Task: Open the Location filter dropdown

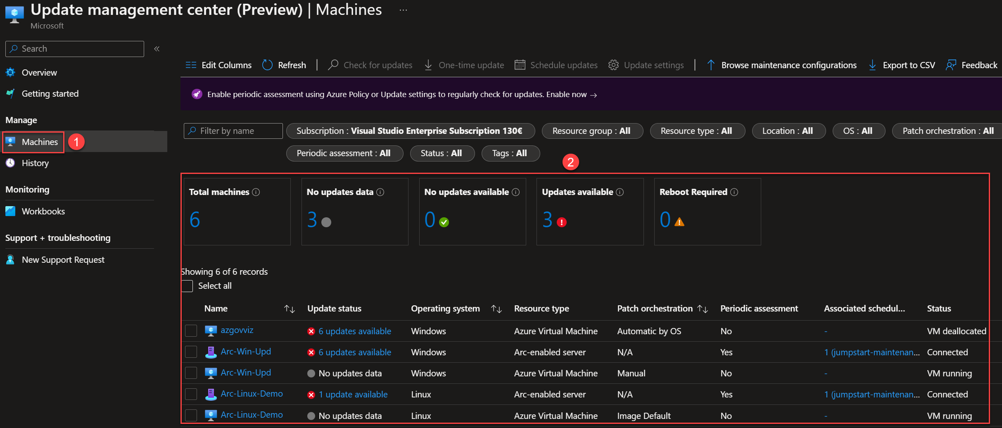Action: [788, 131]
